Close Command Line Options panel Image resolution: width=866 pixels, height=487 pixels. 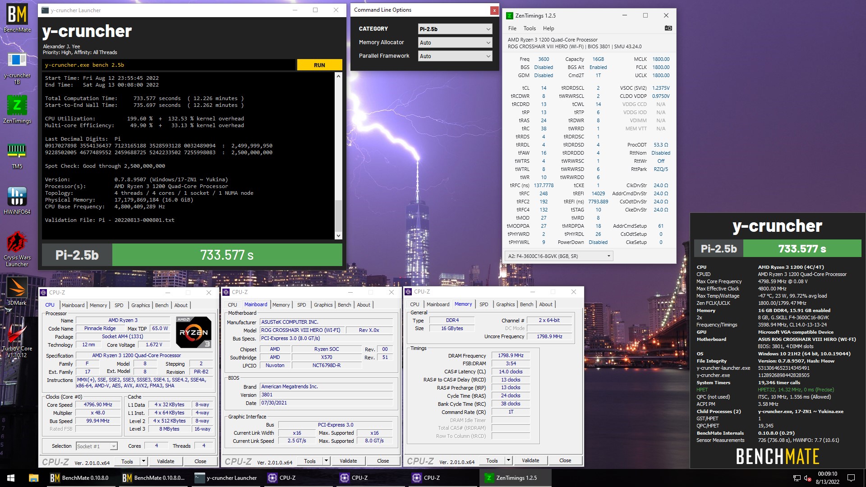tap(494, 10)
